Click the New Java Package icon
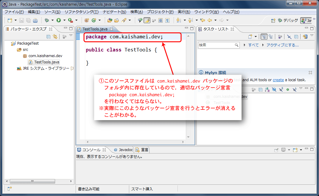This screenshot has width=319, height=196. 87,20
